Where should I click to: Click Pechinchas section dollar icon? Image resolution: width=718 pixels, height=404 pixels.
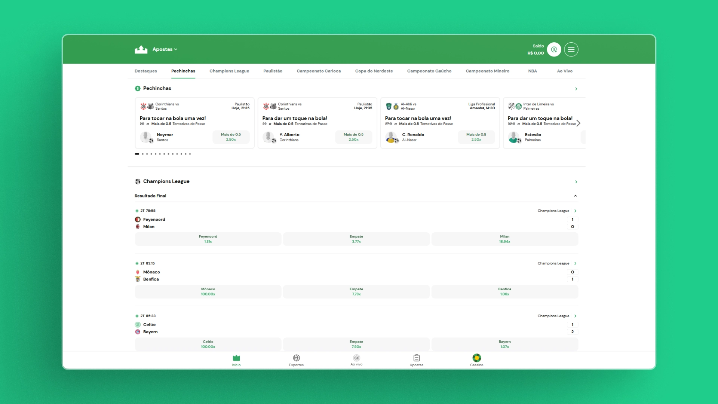(x=138, y=88)
